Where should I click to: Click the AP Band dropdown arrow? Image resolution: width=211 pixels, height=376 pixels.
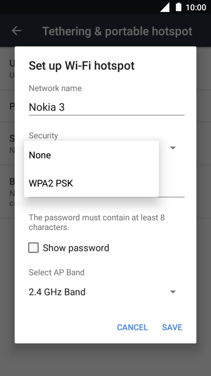(173, 292)
